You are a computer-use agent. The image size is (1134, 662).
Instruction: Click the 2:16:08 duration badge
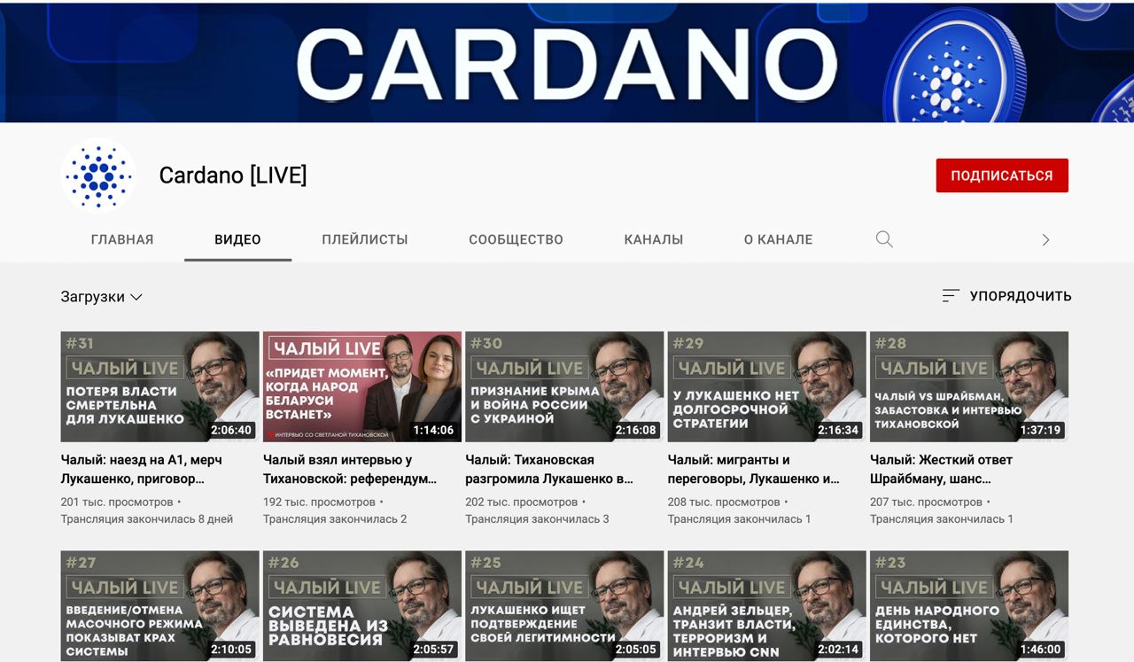pyautogui.click(x=636, y=430)
